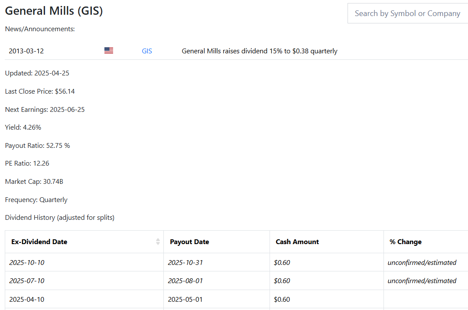Select the PE Ratio: 12.26 text
This screenshot has width=468, height=310.
coord(27,163)
